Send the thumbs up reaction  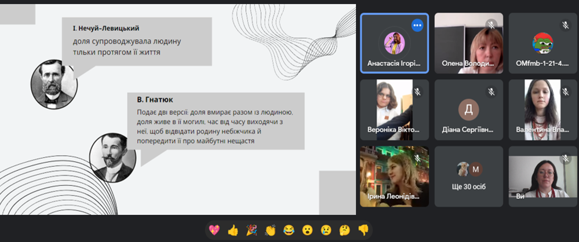pyautogui.click(x=233, y=230)
